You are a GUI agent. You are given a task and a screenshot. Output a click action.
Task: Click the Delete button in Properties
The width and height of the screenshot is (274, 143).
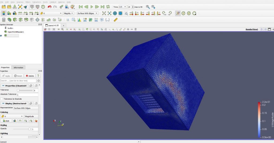pyautogui.click(x=29, y=76)
